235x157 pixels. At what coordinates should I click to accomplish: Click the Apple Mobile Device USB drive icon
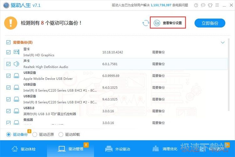click(x=16, y=76)
